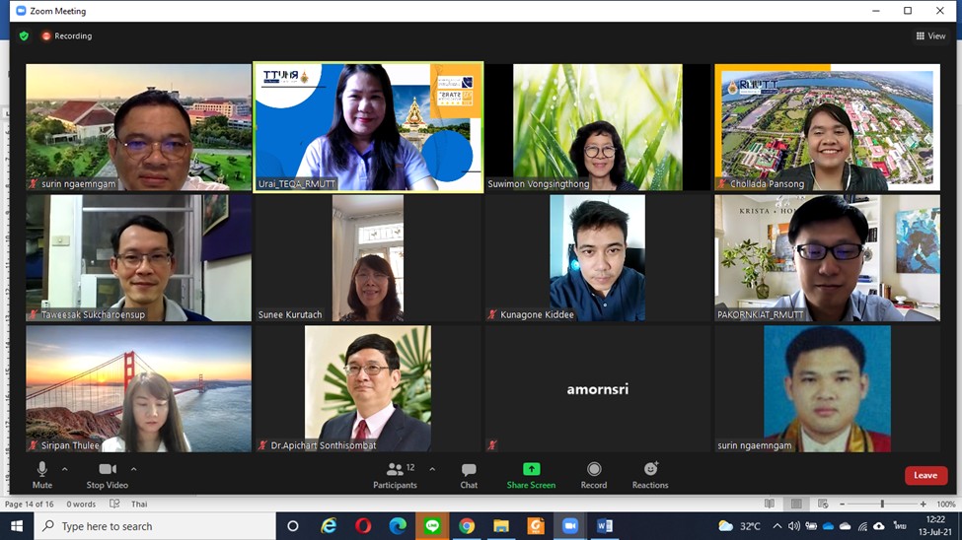Image resolution: width=962 pixels, height=540 pixels.
Task: Open Google Chrome from the taskbar
Action: pyautogui.click(x=467, y=526)
